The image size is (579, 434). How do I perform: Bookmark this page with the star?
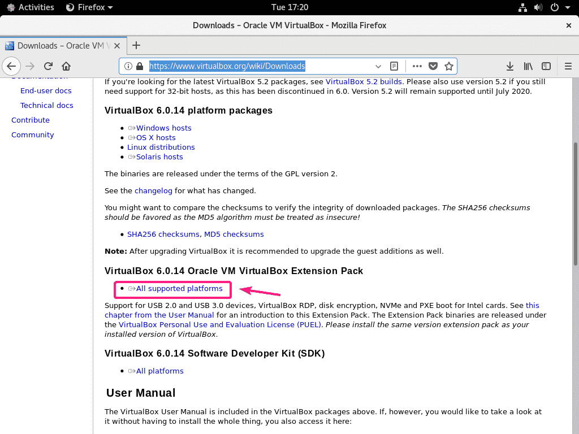[x=449, y=66]
